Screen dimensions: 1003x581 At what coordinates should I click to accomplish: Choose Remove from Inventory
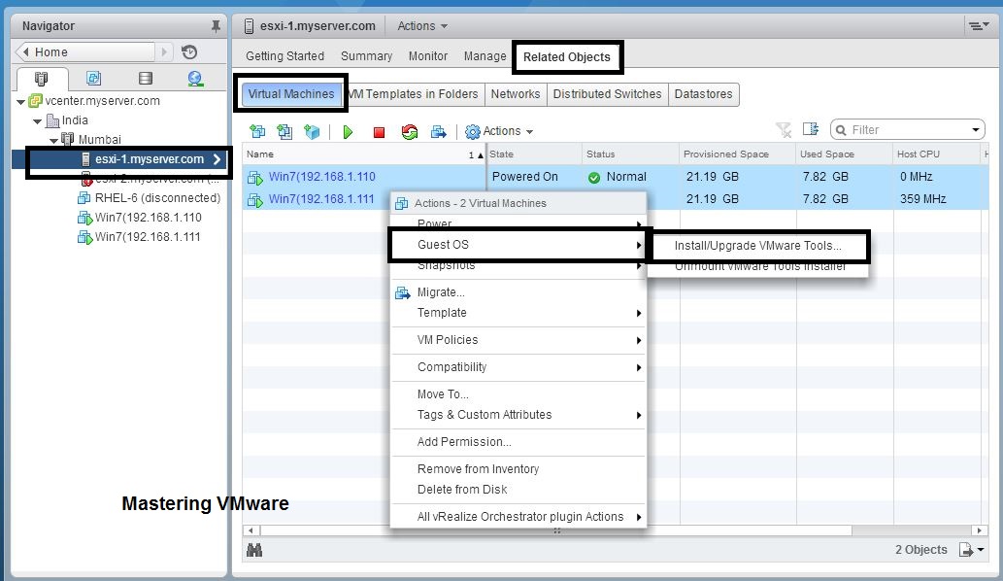pos(518,469)
